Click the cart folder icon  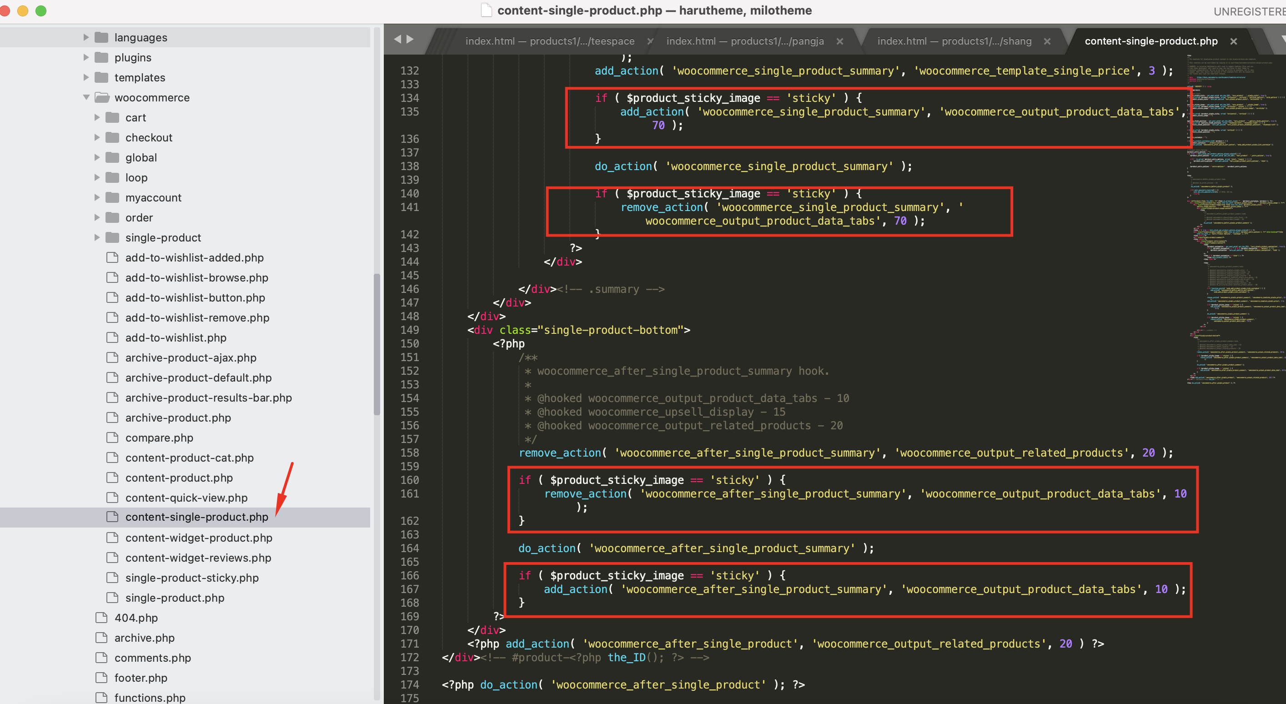113,117
